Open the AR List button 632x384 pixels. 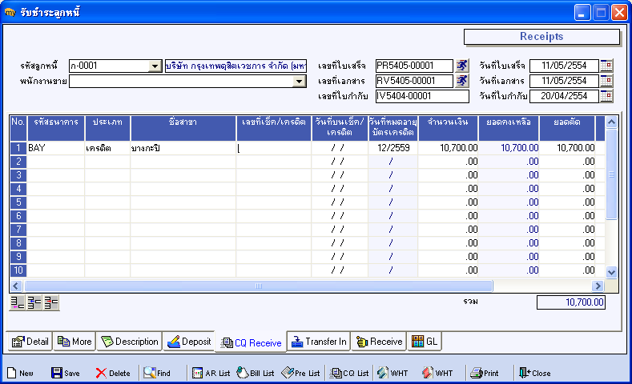211,373
